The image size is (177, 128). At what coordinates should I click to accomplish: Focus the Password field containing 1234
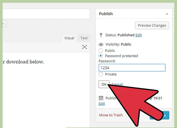tap(132, 68)
